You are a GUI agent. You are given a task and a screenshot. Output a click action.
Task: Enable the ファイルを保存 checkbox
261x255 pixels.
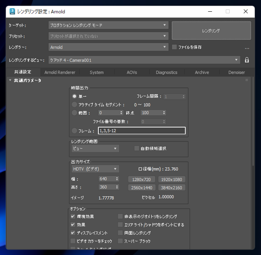click(x=174, y=47)
